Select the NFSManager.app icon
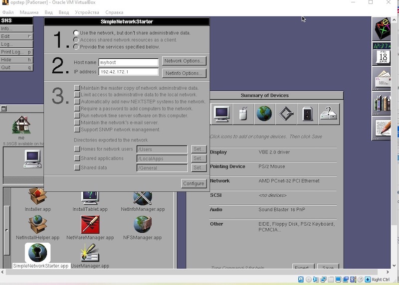 (143, 225)
